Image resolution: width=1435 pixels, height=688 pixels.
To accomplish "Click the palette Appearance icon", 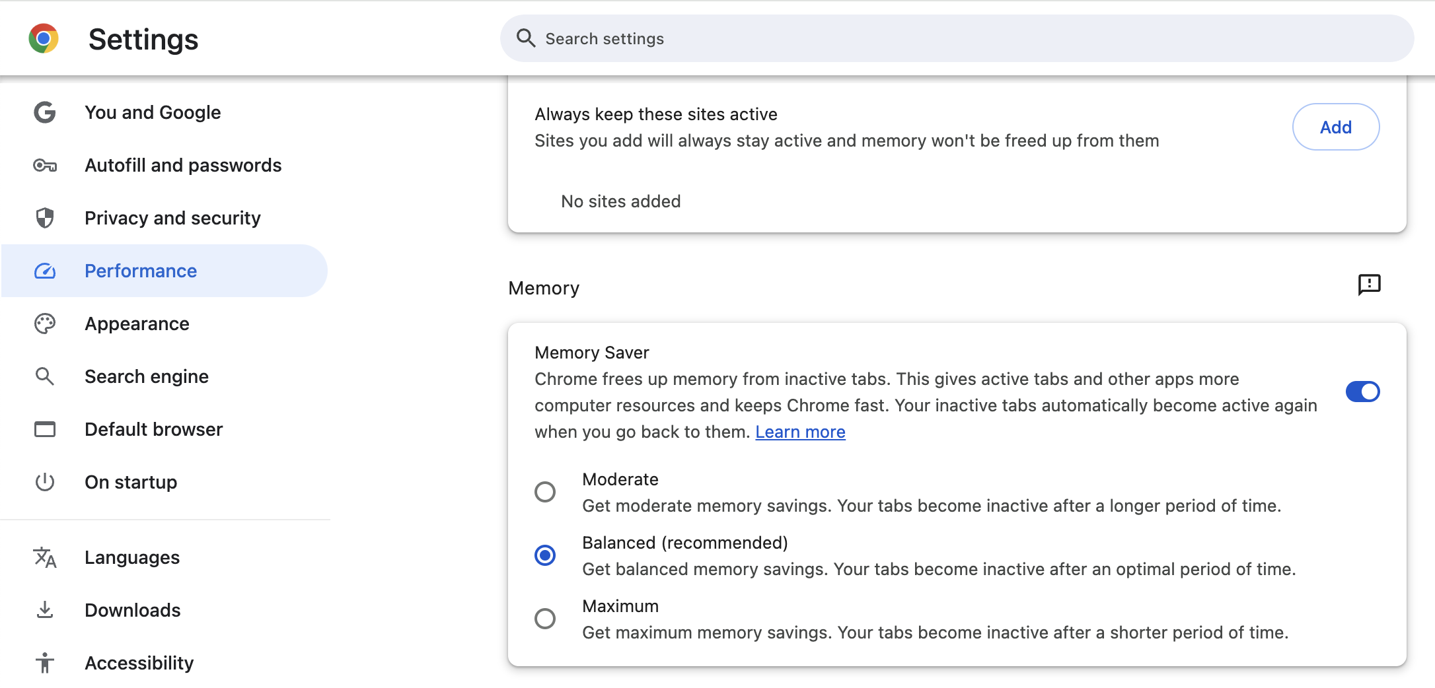I will click(45, 324).
